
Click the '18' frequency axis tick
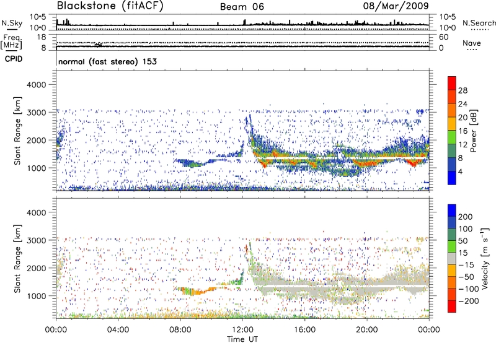42,37
